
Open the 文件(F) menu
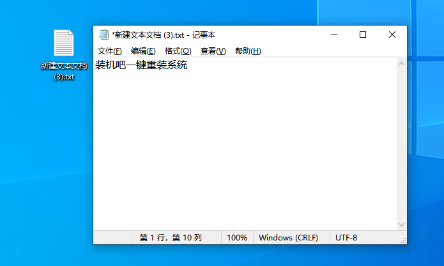(109, 51)
